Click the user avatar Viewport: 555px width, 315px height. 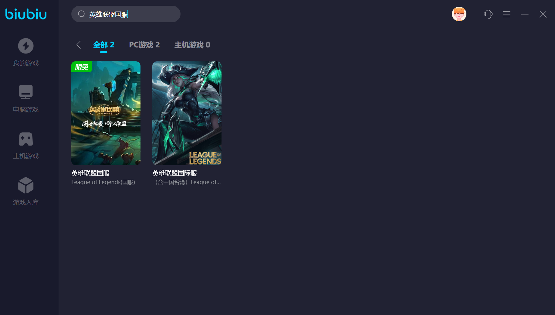459,14
